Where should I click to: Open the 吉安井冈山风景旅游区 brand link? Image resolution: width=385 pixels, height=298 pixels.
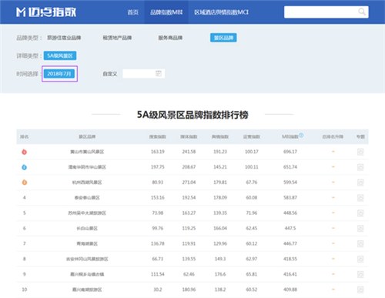click(87, 259)
